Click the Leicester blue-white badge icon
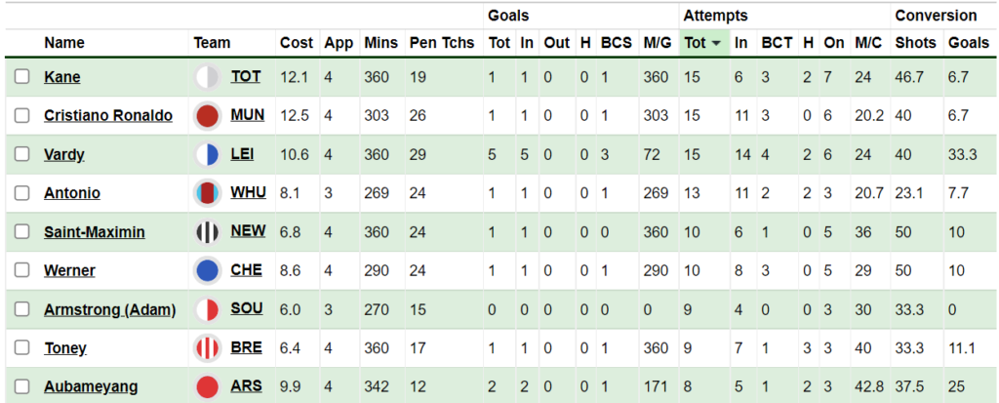This screenshot has height=403, width=999. [208, 155]
